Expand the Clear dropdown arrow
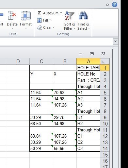This screenshot has height=168, width=128. (54, 27)
